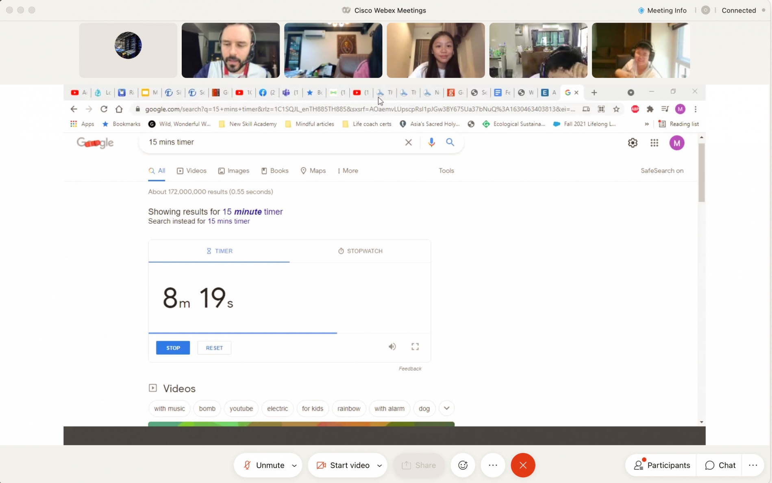This screenshot has width=772, height=483.
Task: Click the red leave meeting button
Action: point(523,465)
